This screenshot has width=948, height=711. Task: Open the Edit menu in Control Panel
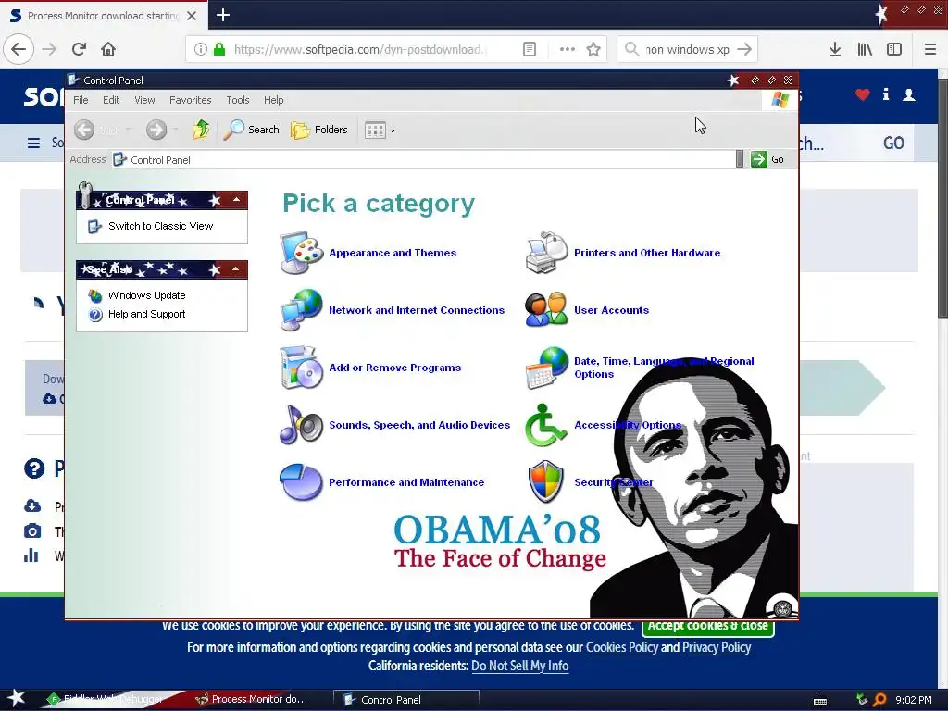[111, 100]
